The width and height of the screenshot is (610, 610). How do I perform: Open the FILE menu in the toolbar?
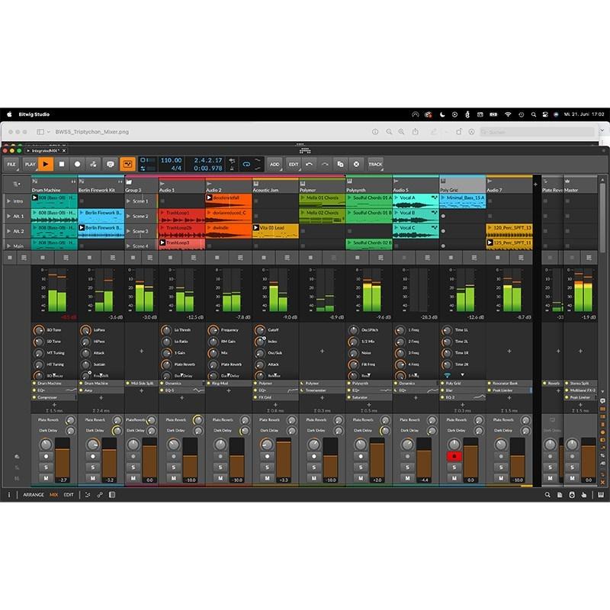pos(11,164)
